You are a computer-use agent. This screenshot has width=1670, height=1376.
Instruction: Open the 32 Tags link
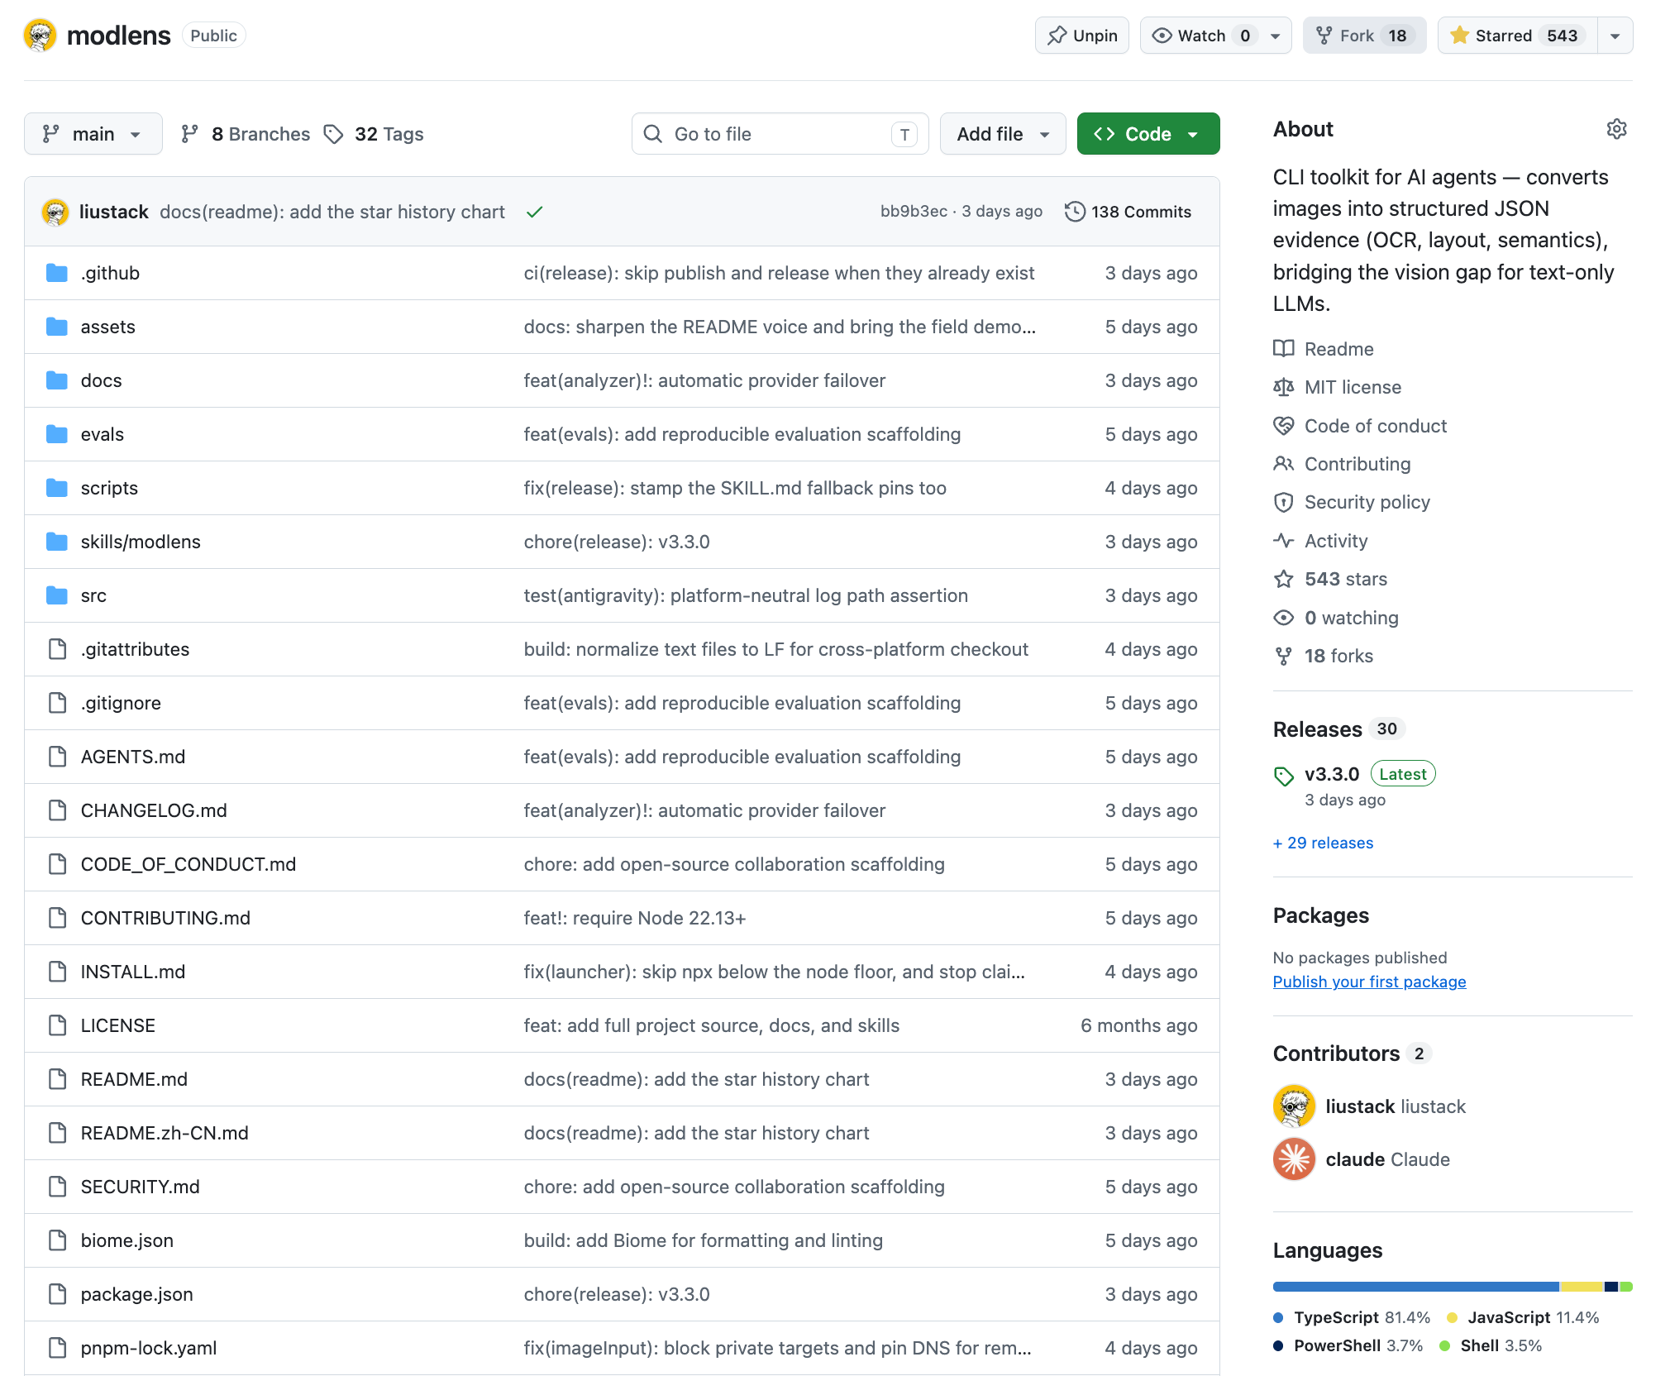pyautogui.click(x=374, y=134)
